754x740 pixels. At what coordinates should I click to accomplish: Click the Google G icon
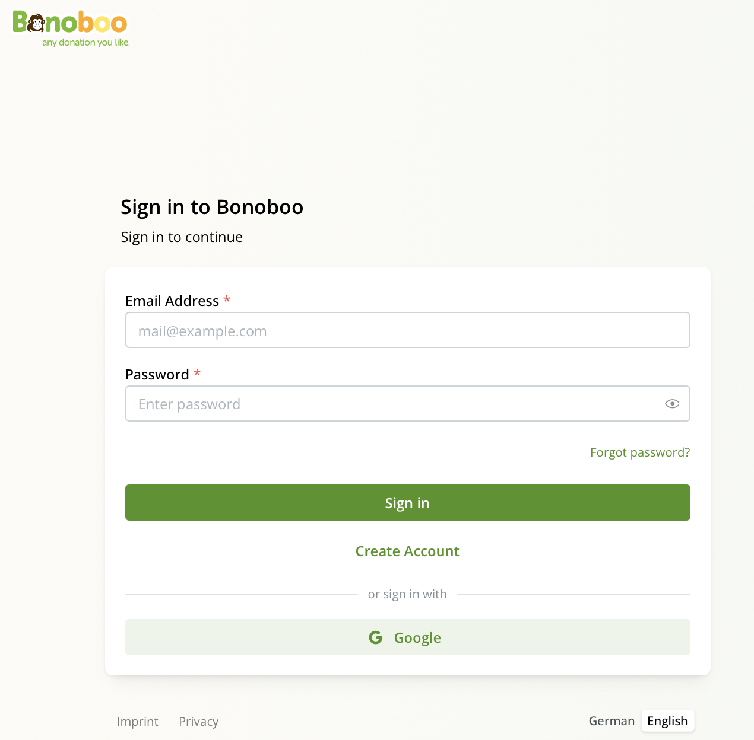click(376, 637)
